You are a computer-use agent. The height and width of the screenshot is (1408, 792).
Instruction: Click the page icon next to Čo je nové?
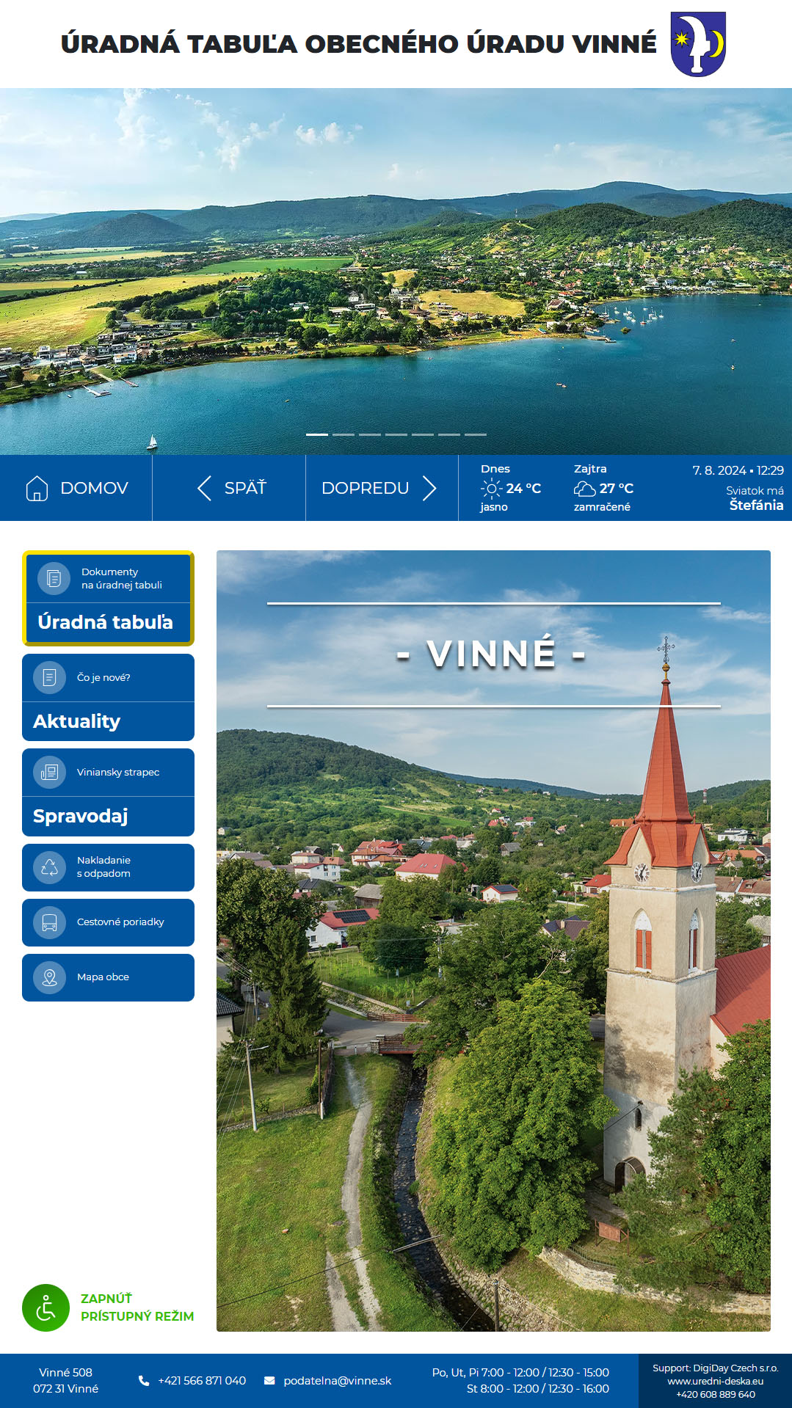pos(49,677)
